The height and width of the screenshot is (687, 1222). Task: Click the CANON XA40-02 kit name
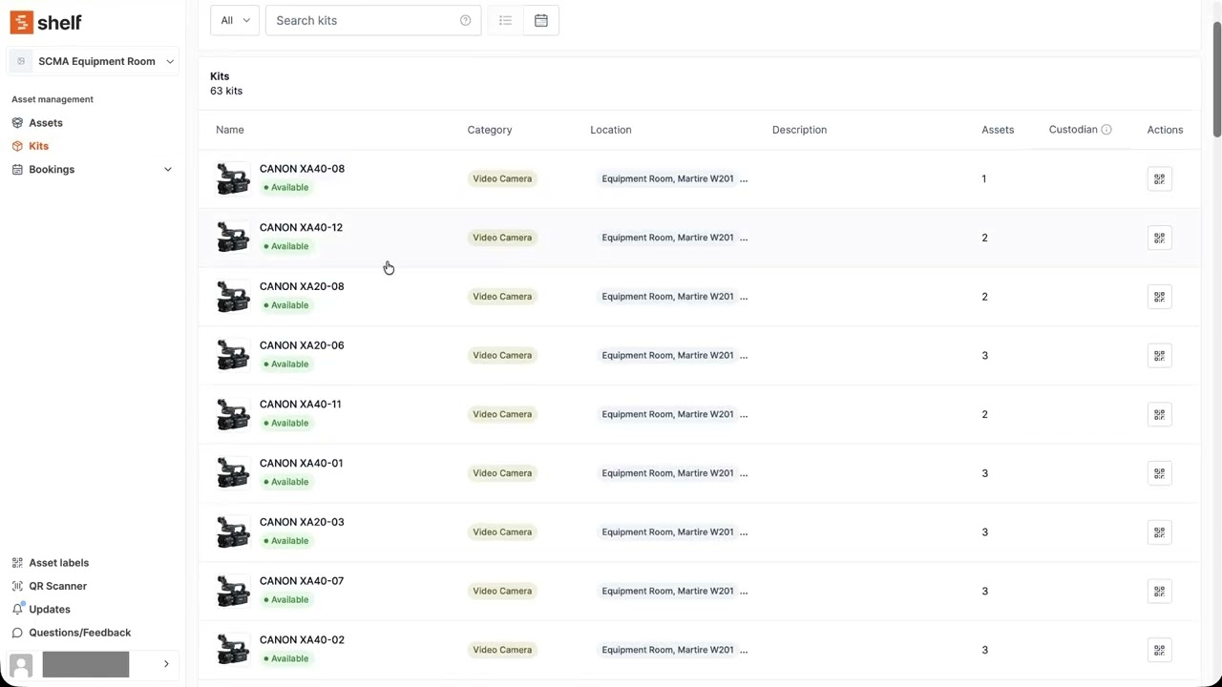(x=302, y=640)
